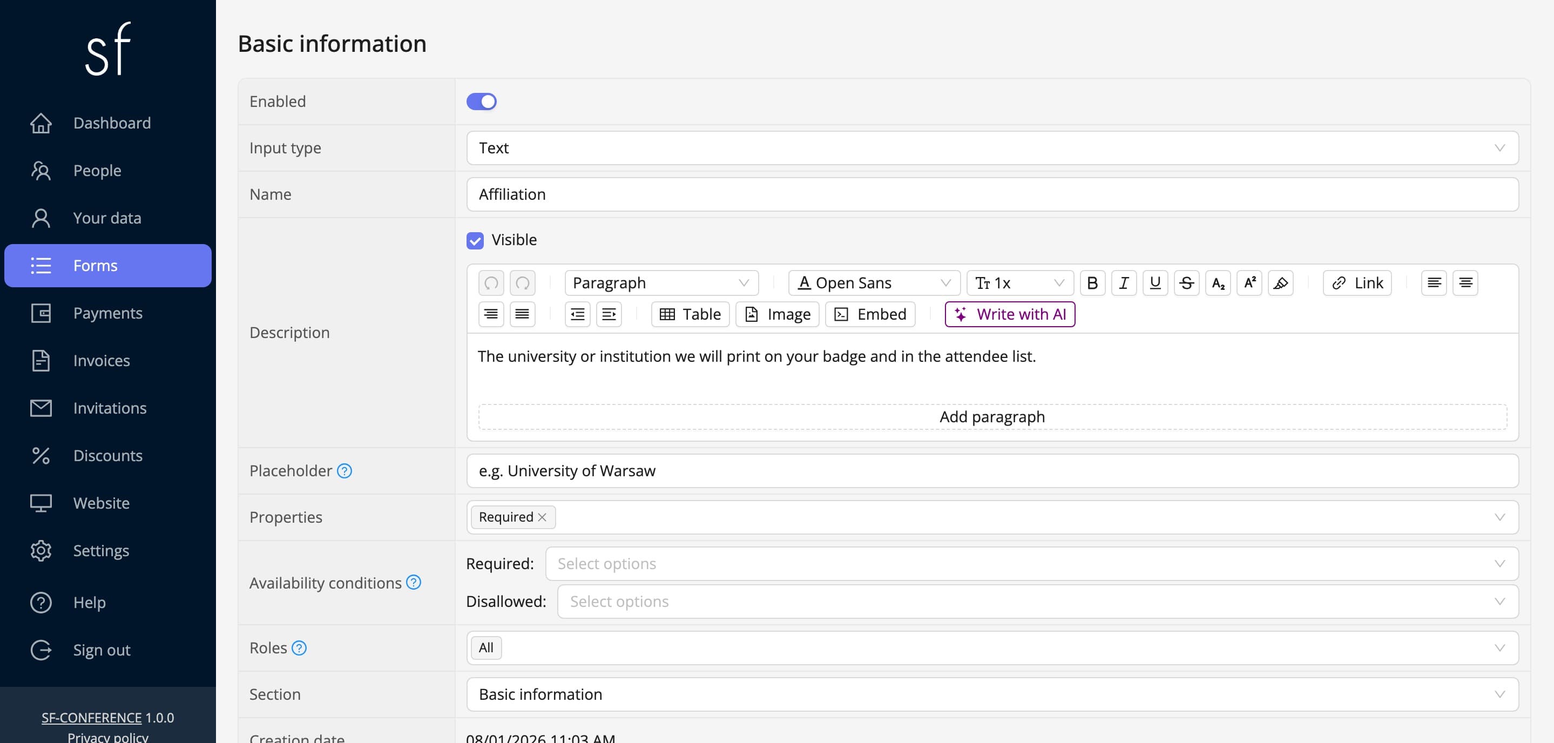1554x743 pixels.
Task: Underline the selected text
Action: click(x=1154, y=283)
